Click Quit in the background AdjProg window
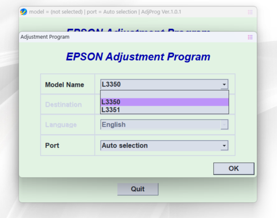 138,189
